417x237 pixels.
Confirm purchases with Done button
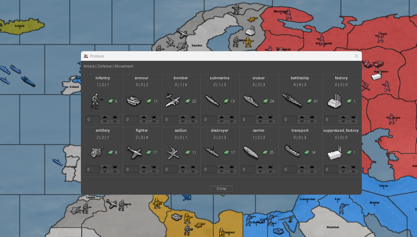222,188
